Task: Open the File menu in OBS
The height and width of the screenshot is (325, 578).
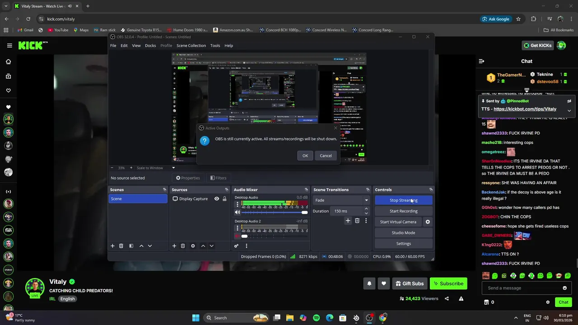Action: (113, 46)
